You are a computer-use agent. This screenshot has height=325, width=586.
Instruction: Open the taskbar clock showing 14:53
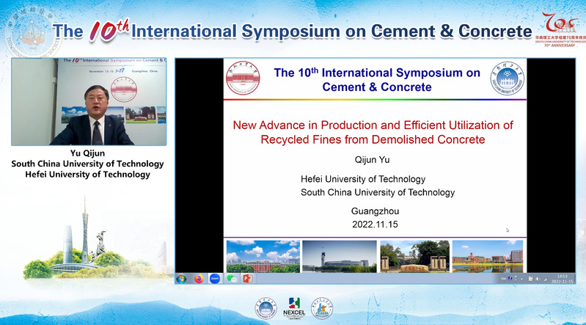[x=562, y=279]
